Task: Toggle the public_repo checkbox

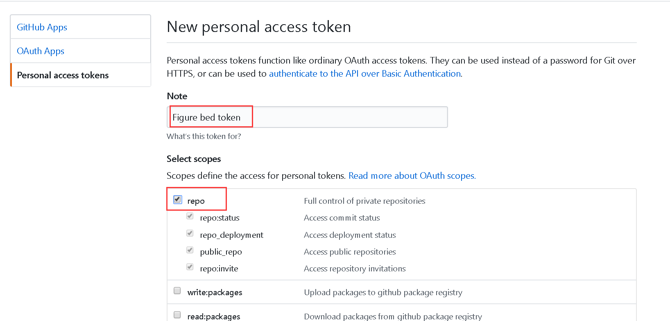Action: pos(190,250)
